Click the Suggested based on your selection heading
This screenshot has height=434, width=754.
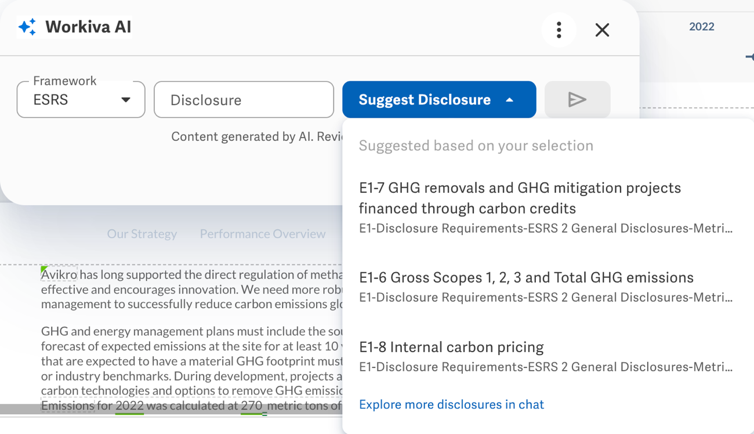coord(476,146)
